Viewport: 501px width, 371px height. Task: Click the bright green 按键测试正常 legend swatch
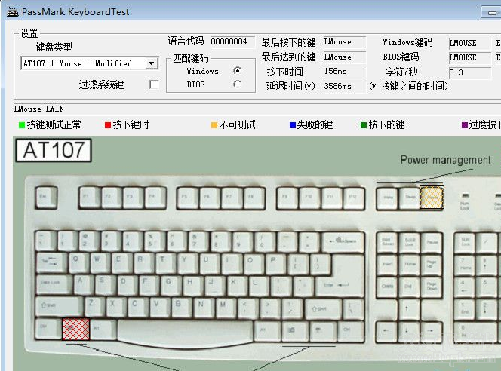point(22,125)
